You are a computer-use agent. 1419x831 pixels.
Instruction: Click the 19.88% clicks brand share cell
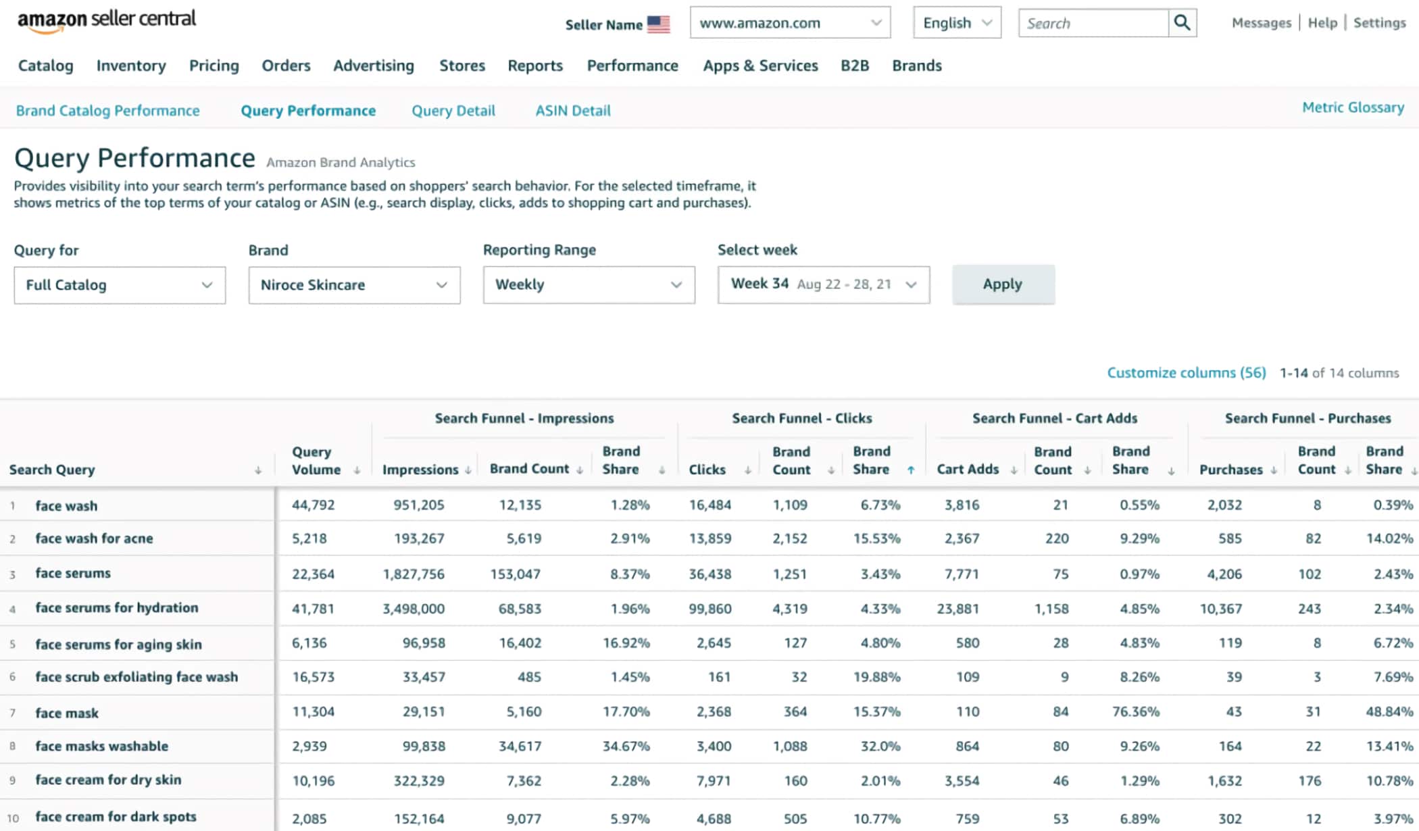click(876, 677)
